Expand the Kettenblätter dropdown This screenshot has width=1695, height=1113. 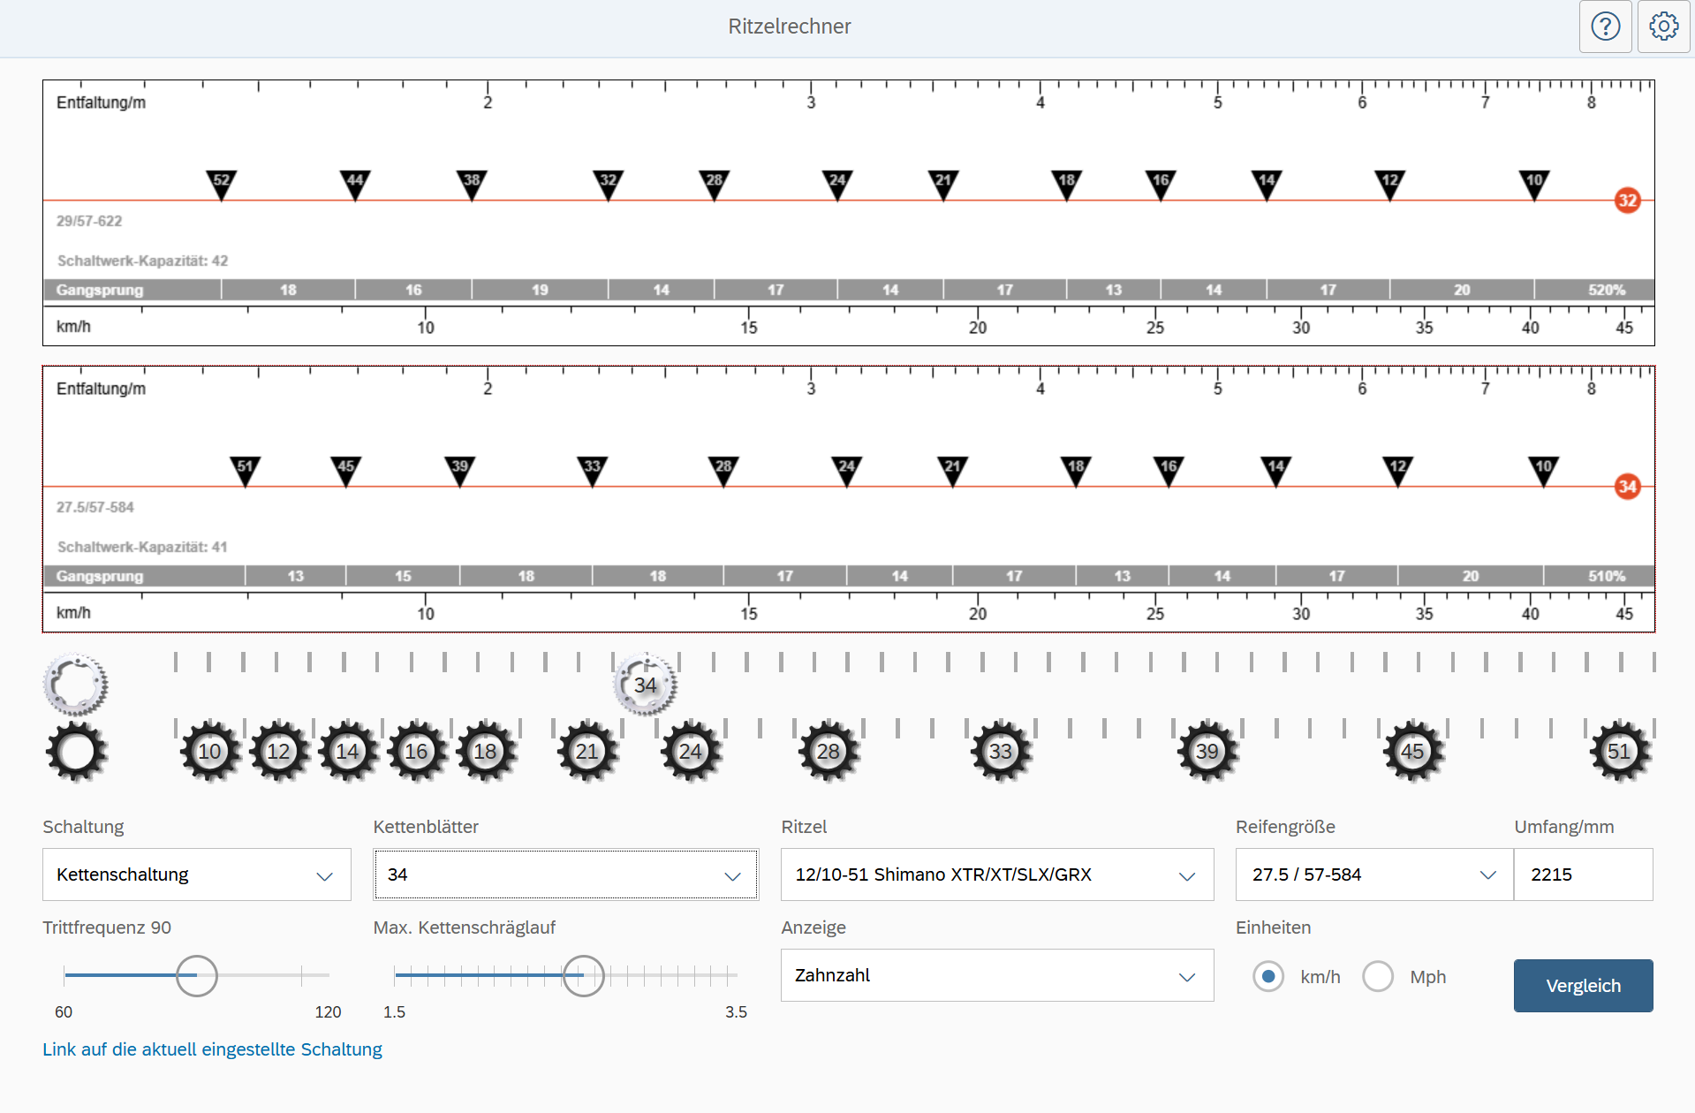[x=565, y=874]
